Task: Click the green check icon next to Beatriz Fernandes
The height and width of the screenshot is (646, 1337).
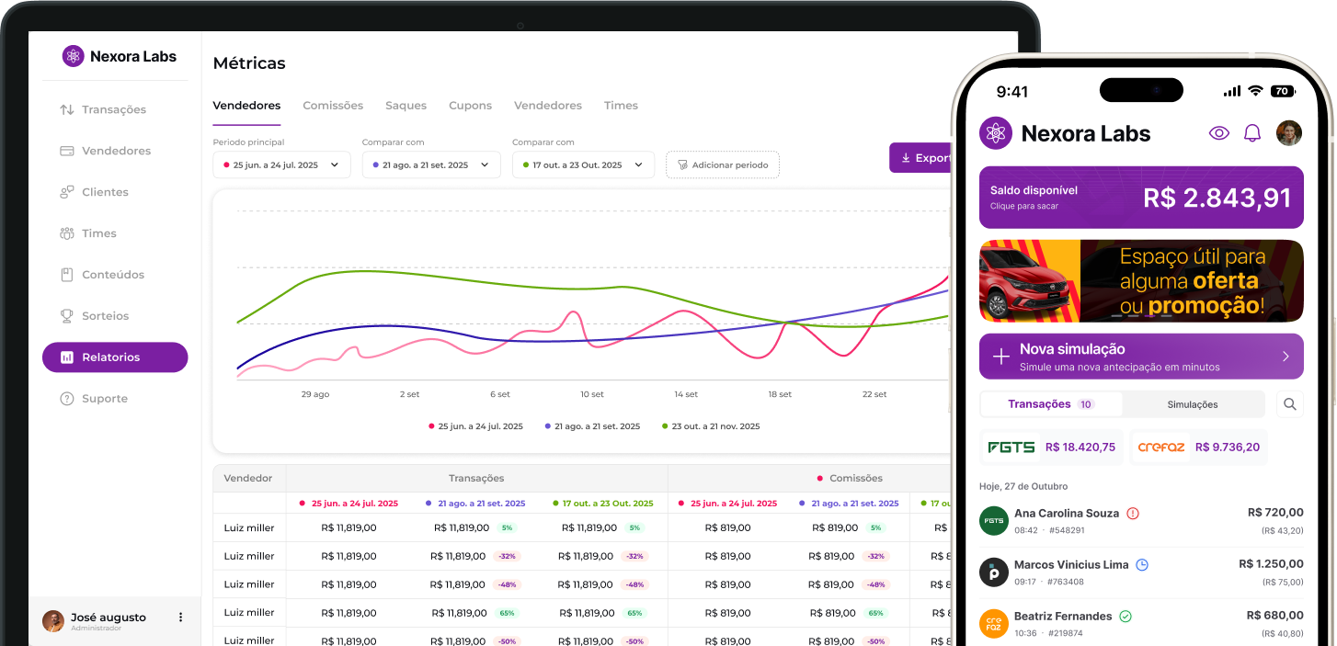Action: (1126, 617)
